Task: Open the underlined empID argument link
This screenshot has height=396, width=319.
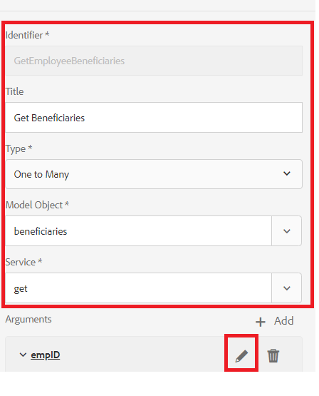Action: coord(46,355)
